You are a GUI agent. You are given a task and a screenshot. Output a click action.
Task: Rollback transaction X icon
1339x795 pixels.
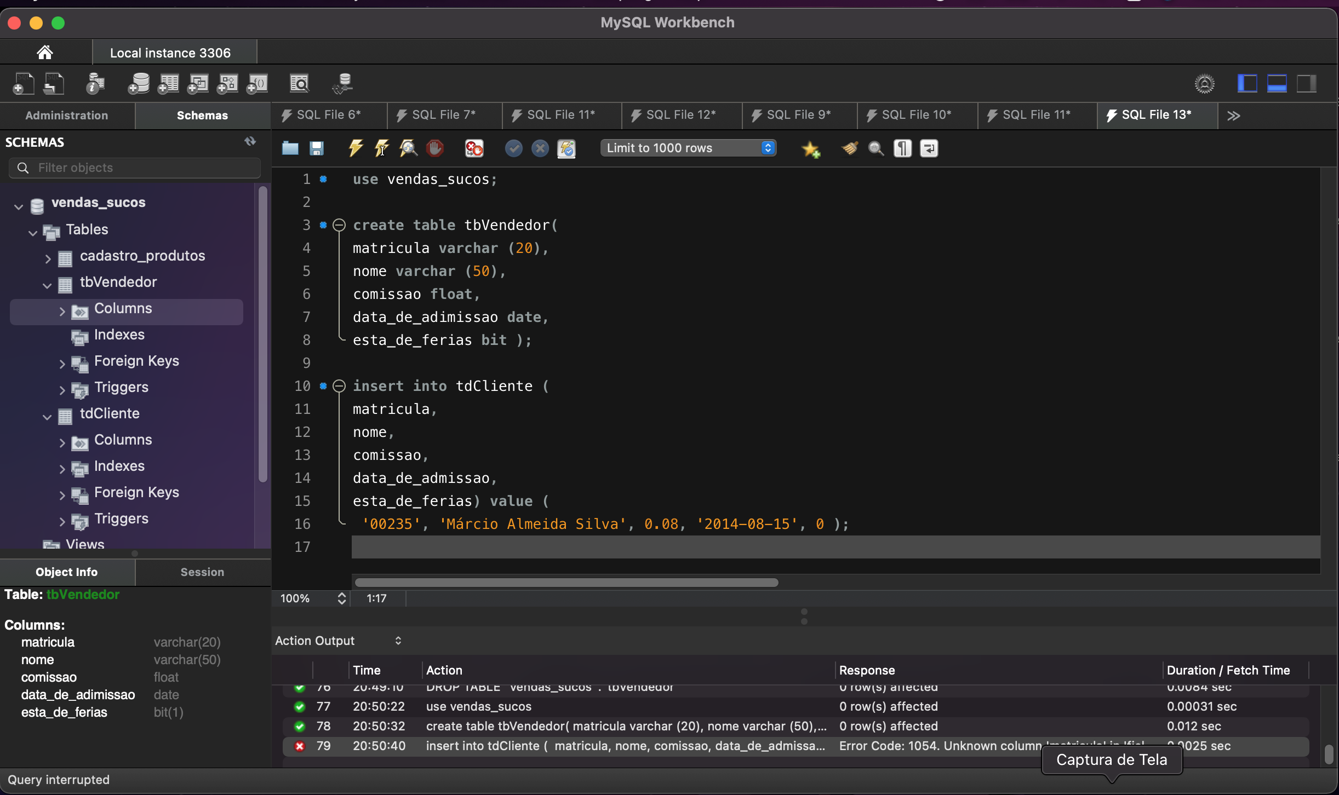pos(540,148)
